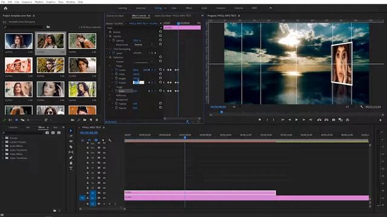Toggle animation stopwatch for Rotate property
The height and width of the screenshot is (217, 387).
pos(116,83)
